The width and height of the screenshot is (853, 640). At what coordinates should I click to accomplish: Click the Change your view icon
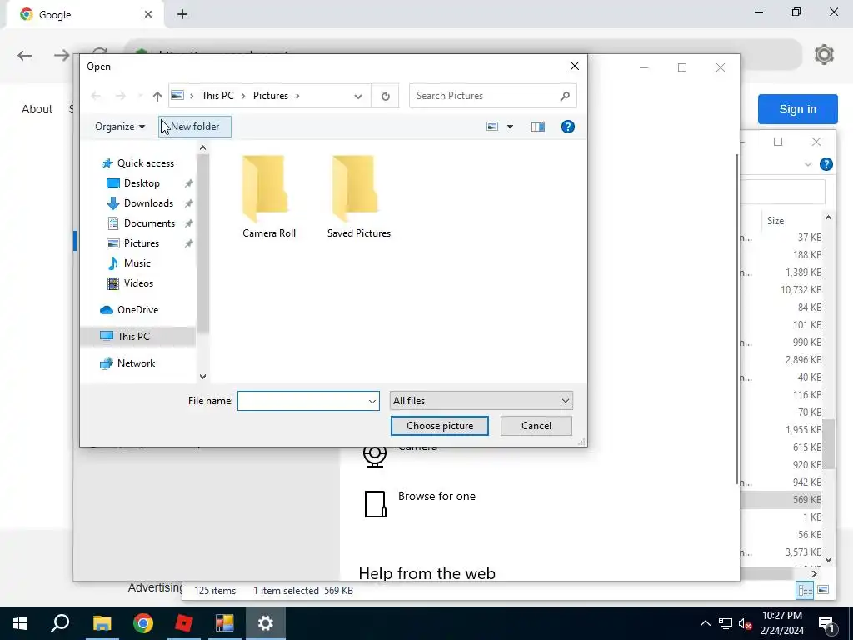point(492,127)
